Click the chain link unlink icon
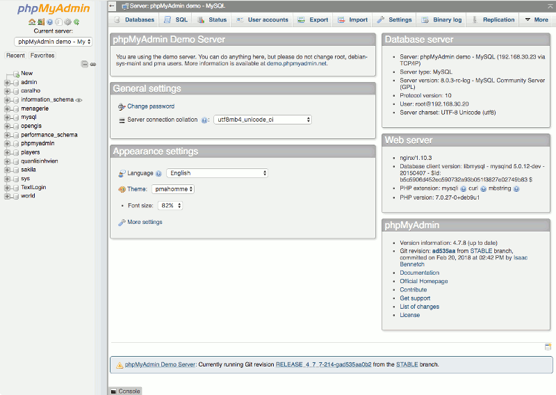The height and width of the screenshot is (395, 556). pyautogui.click(x=93, y=64)
